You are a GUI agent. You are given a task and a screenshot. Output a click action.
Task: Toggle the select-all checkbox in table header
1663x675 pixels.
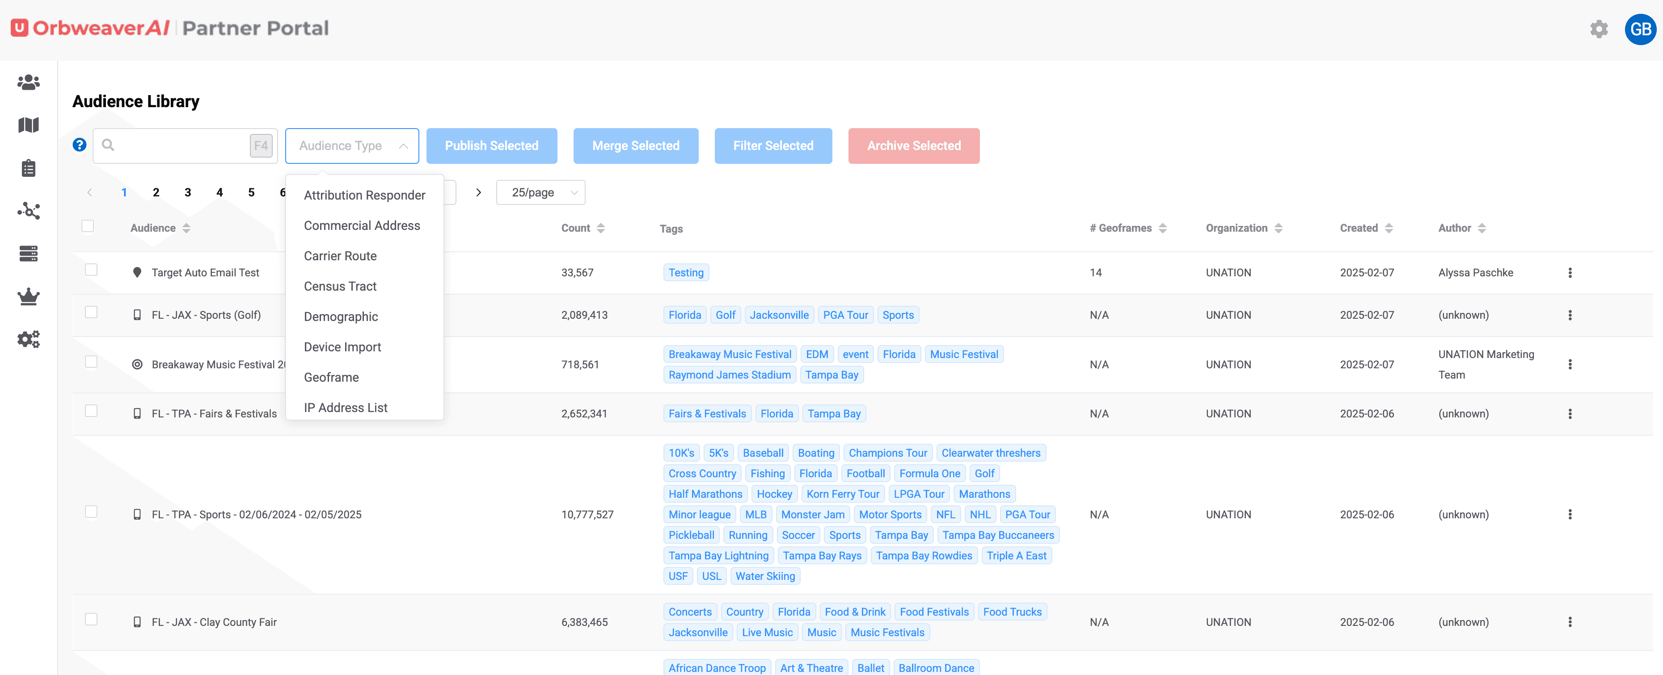[88, 225]
